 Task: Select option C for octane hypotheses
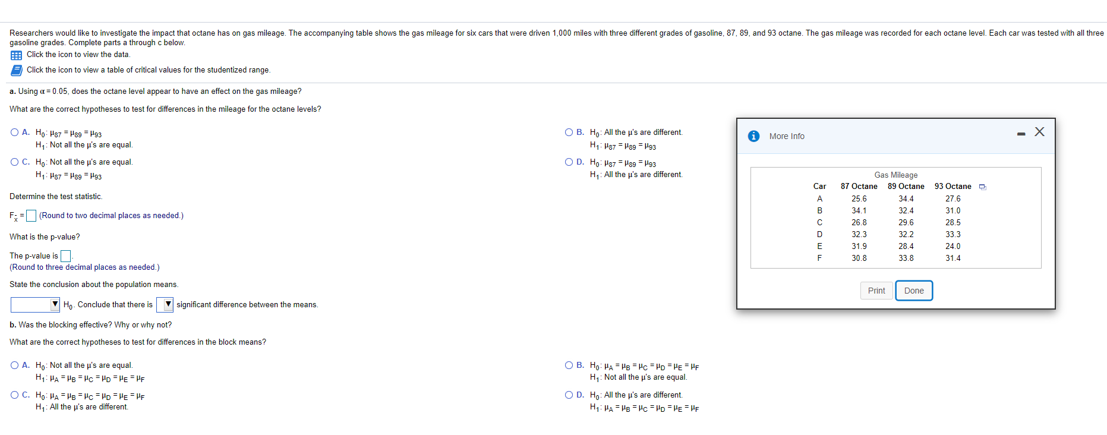[15, 162]
